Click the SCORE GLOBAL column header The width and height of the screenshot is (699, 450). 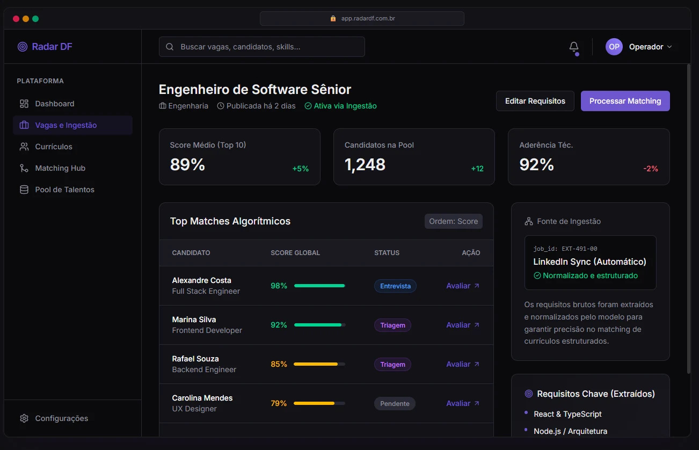(x=295, y=253)
